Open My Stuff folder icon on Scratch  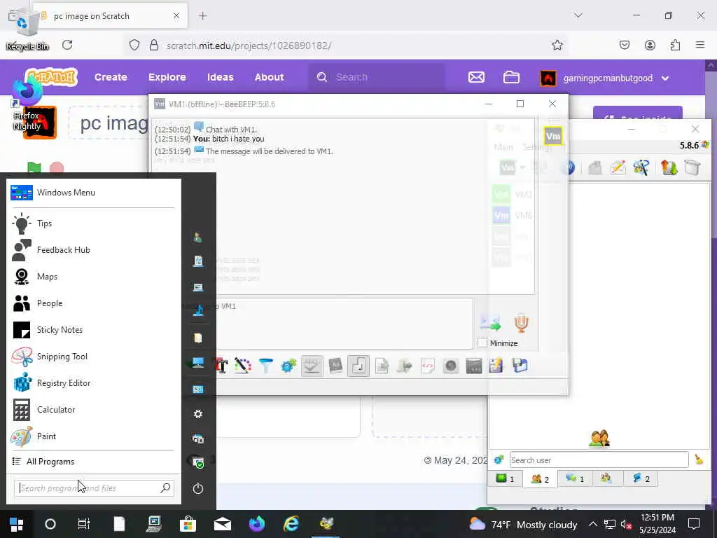[511, 77]
